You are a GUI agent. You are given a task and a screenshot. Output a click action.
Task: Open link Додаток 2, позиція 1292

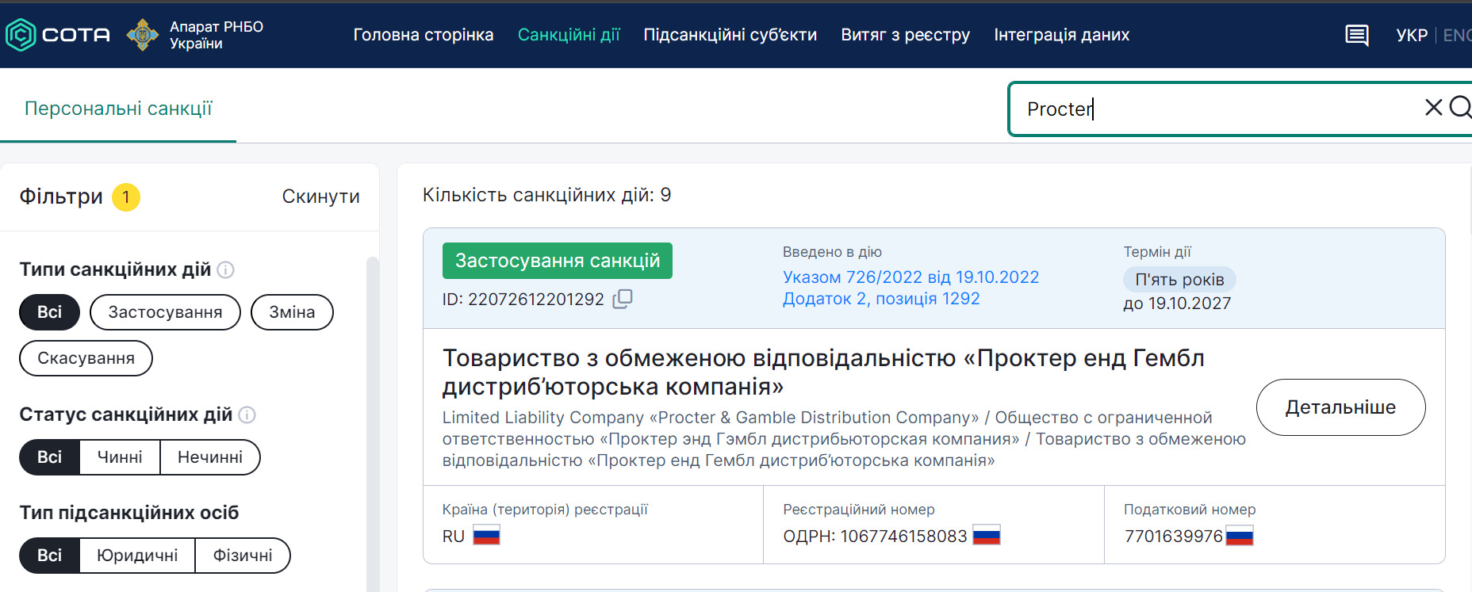point(881,299)
